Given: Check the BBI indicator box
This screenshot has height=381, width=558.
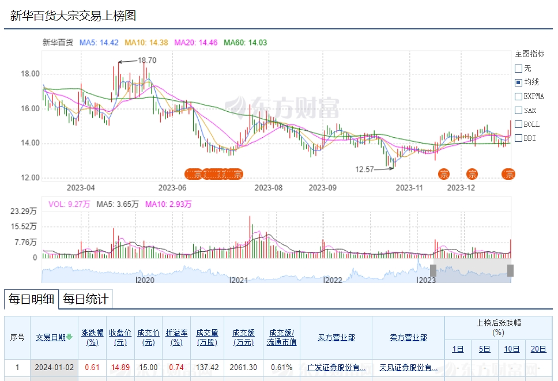Looking at the screenshot, I should pyautogui.click(x=518, y=138).
